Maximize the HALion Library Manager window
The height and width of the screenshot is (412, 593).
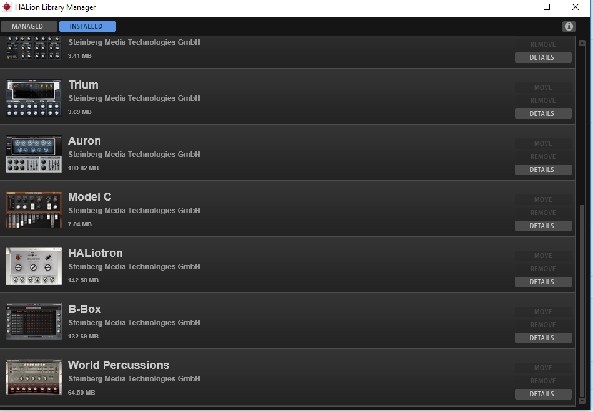[547, 7]
